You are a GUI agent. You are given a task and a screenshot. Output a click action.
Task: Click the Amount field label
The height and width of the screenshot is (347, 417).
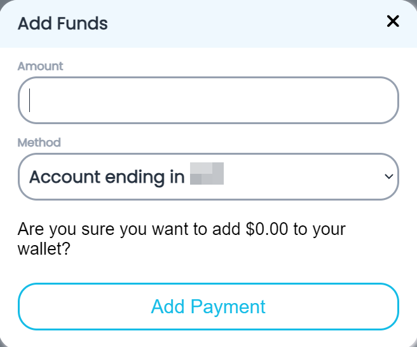coord(41,66)
